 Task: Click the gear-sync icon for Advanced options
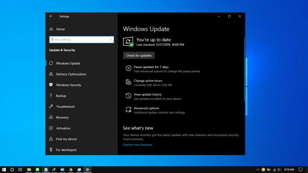pyautogui.click(x=129, y=110)
